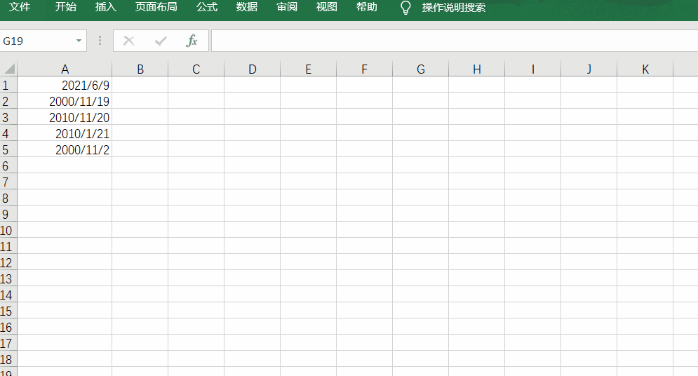Click the cell containing 2010/11/20
The width and height of the screenshot is (698, 376).
coord(65,117)
